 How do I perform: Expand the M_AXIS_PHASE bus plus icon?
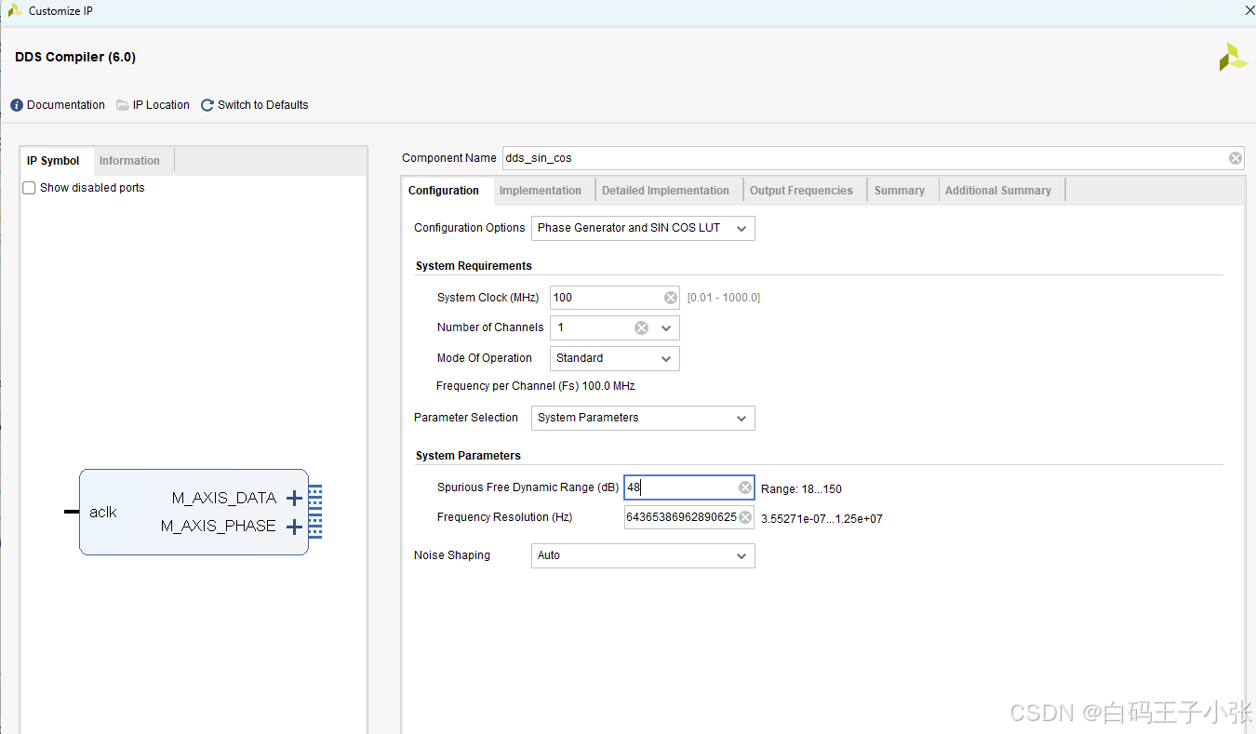coord(294,527)
